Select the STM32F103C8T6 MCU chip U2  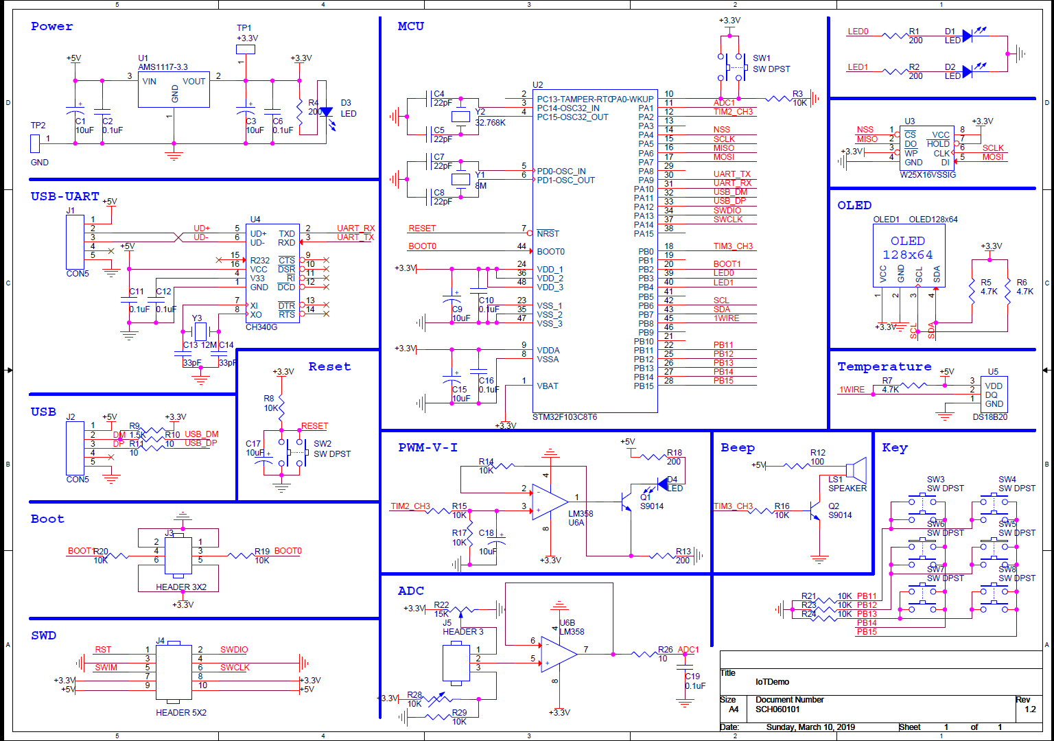(x=595, y=250)
